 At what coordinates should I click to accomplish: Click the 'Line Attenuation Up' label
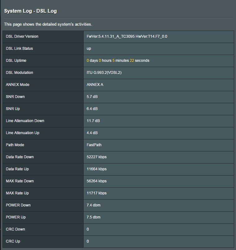[23, 133]
